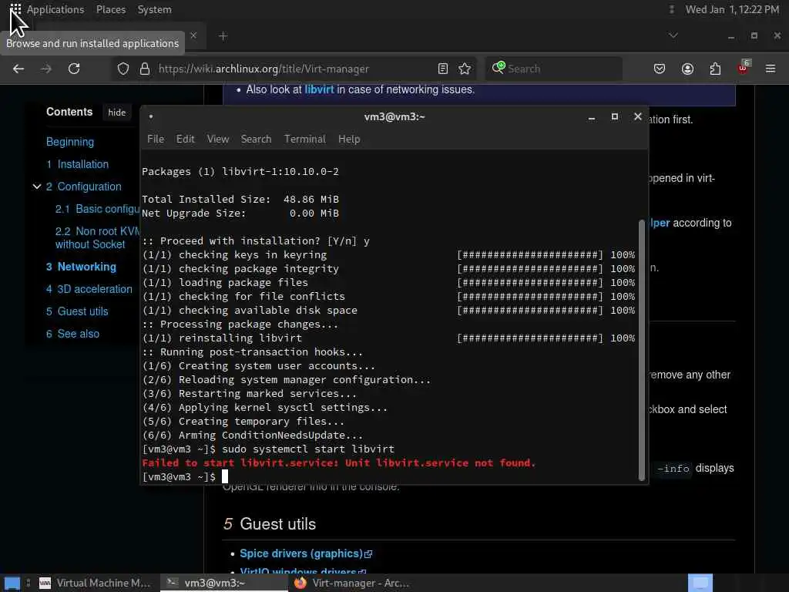789x592 pixels.
Task: Hide the Contents sidebar
Action: point(117,113)
